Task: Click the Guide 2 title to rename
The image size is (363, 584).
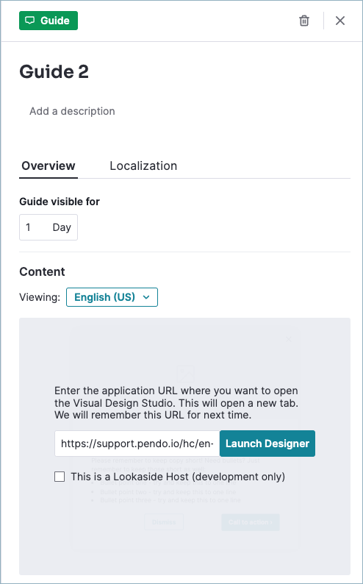Action: (54, 71)
